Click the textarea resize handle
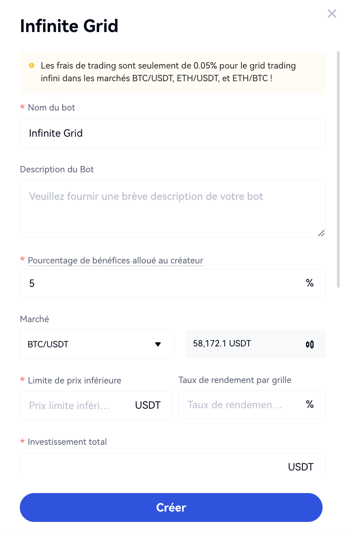 pyautogui.click(x=321, y=233)
